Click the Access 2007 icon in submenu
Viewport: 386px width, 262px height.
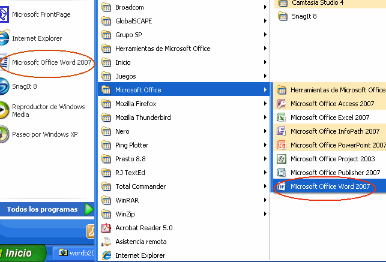pos(281,104)
